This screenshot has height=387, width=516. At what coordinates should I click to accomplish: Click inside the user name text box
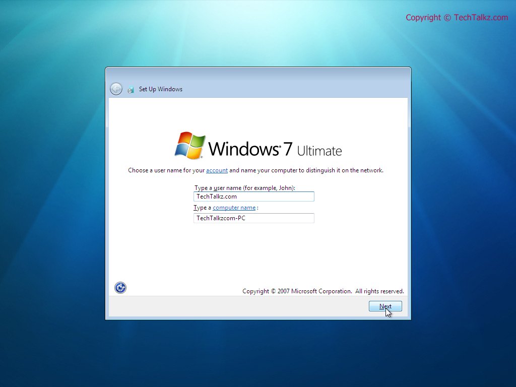tap(253, 197)
